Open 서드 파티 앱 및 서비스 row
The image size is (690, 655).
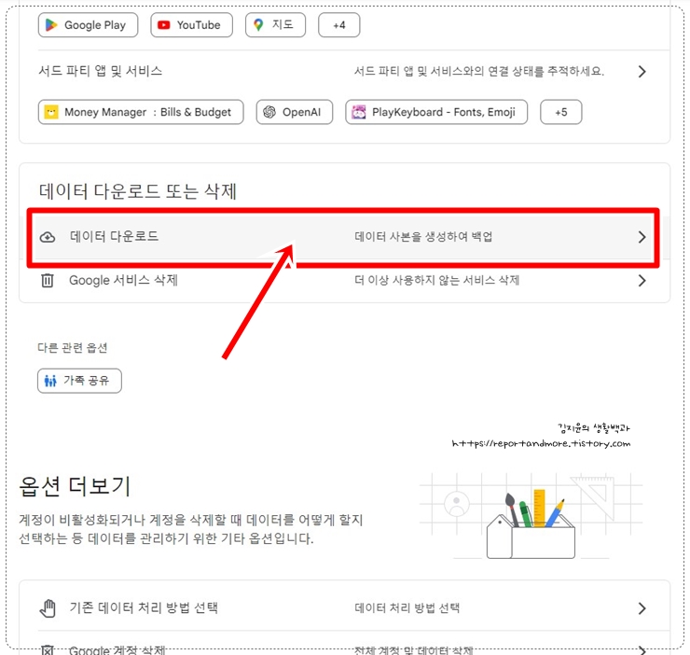[x=345, y=71]
